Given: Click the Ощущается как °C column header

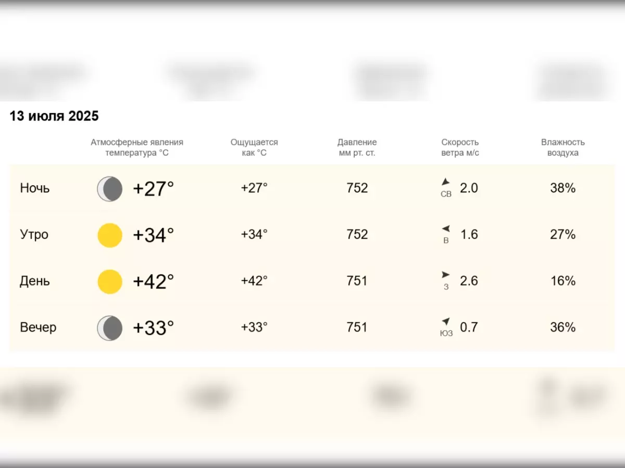Looking at the screenshot, I should click(254, 148).
